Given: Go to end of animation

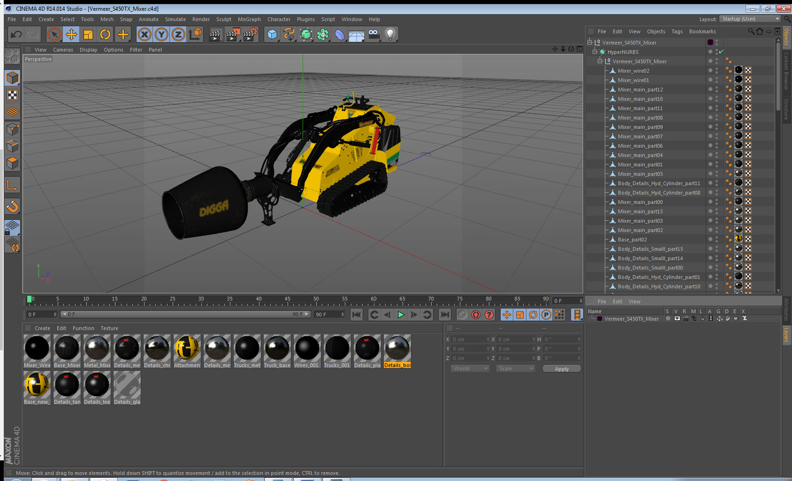Looking at the screenshot, I should [x=445, y=315].
